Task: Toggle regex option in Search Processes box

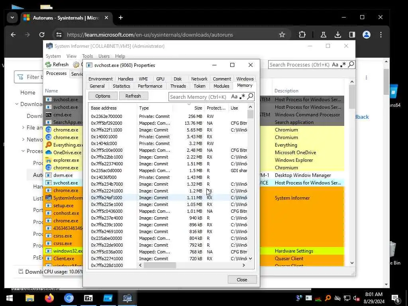Action: pos(343,65)
